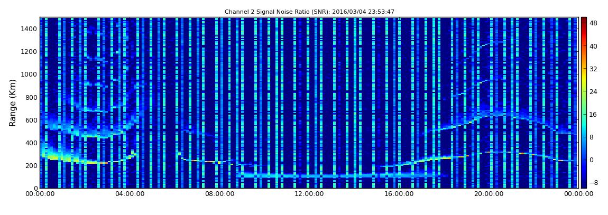Screen dimensions: 608x215
Task: Click the colorbar value 0
Action: [x=592, y=160]
